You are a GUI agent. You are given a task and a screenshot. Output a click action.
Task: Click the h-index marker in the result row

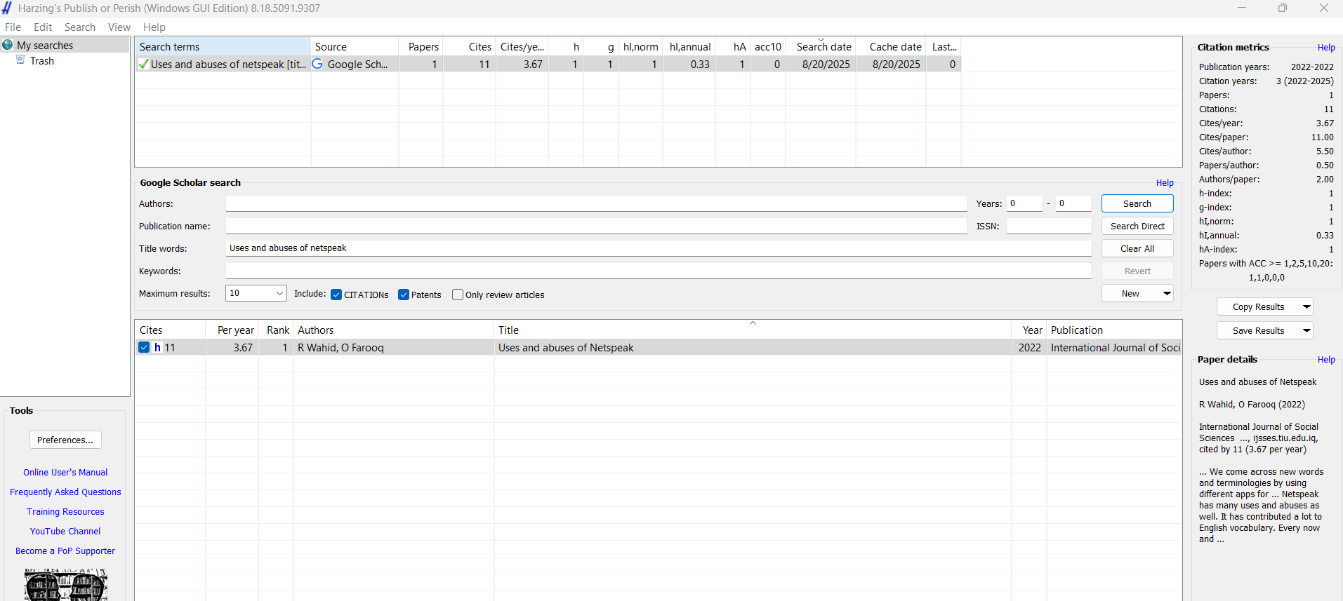[x=158, y=347]
